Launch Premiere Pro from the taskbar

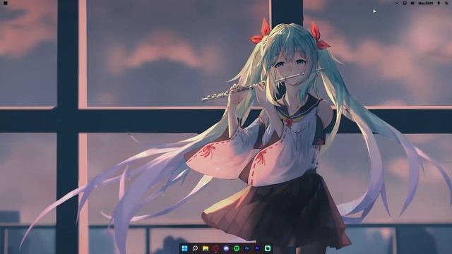(257, 248)
